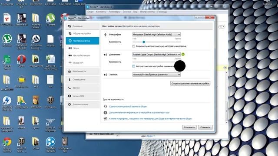
Task: Click the Отменить button
Action: 205,127
